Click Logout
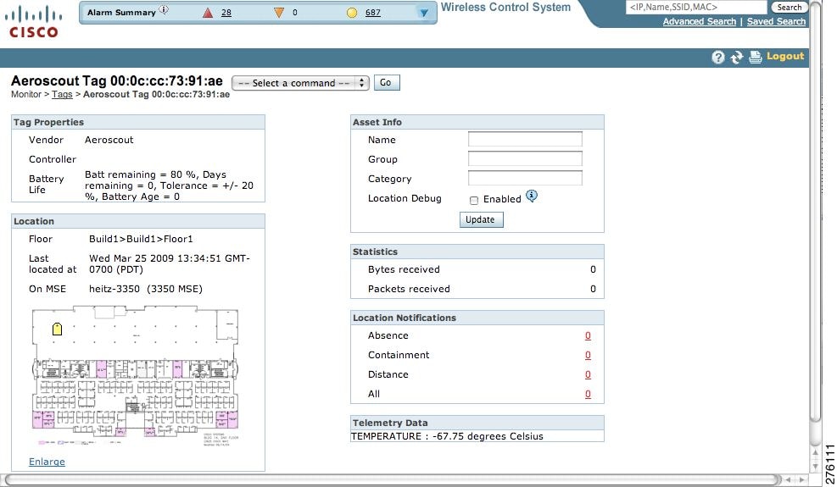The image size is (837, 487). tap(785, 56)
